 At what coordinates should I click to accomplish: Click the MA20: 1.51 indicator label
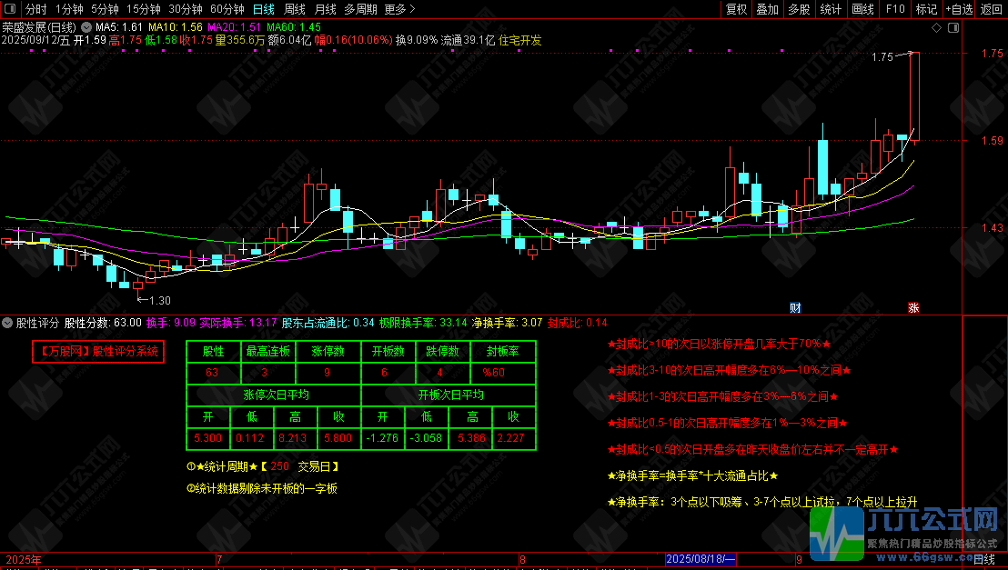coord(234,27)
